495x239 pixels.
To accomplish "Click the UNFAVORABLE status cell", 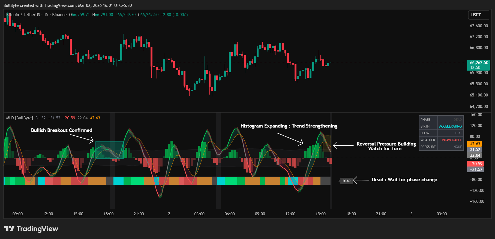I will pos(451,140).
